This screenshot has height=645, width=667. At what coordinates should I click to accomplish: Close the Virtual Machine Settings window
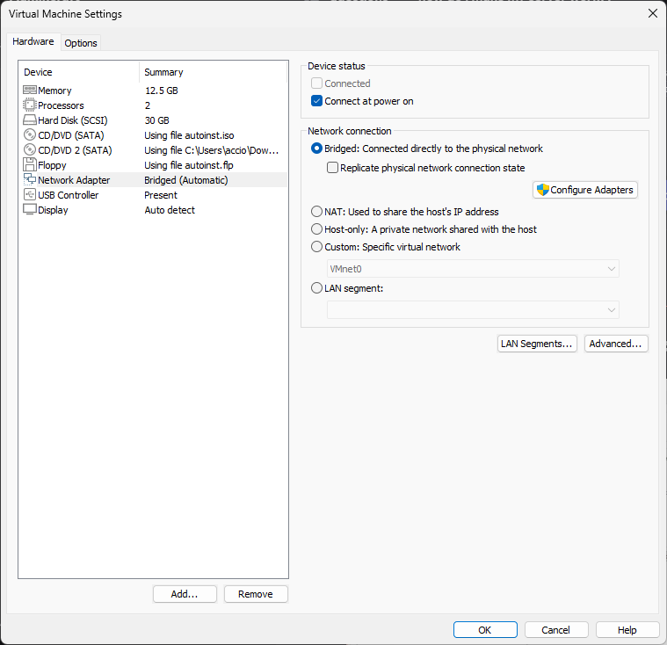pos(653,13)
